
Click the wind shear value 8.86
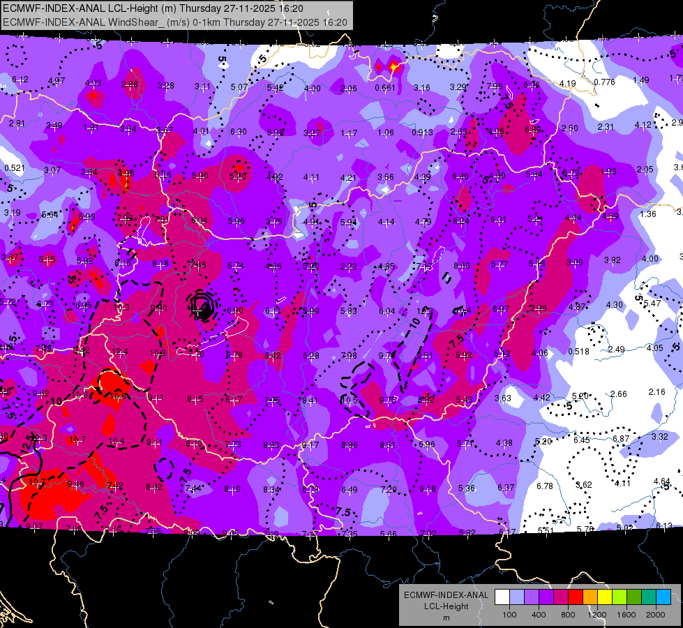350,445
